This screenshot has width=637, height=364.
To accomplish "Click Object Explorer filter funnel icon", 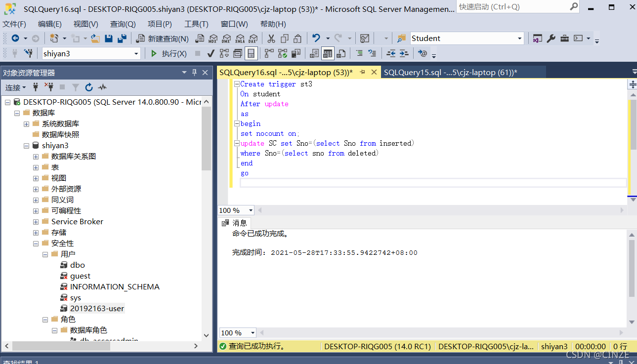I will pyautogui.click(x=76, y=87).
